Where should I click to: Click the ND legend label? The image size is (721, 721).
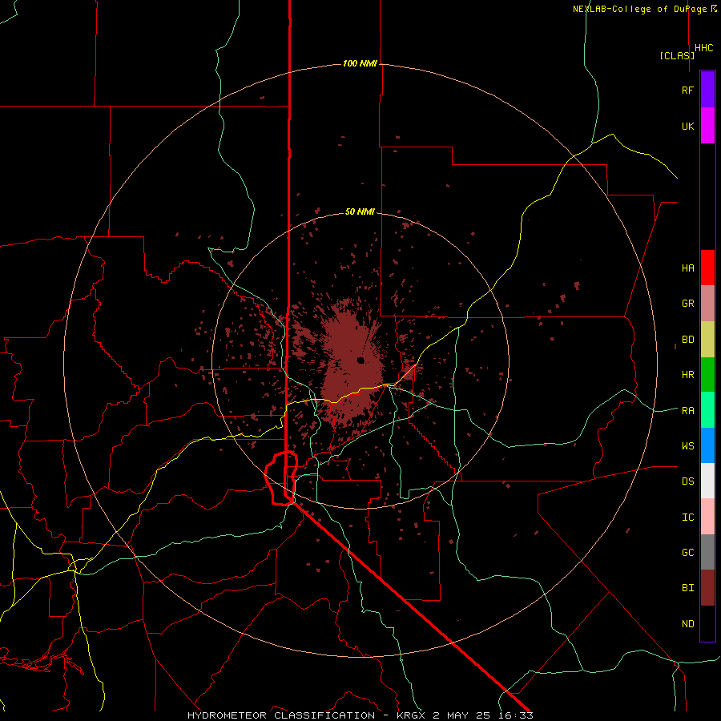687,623
